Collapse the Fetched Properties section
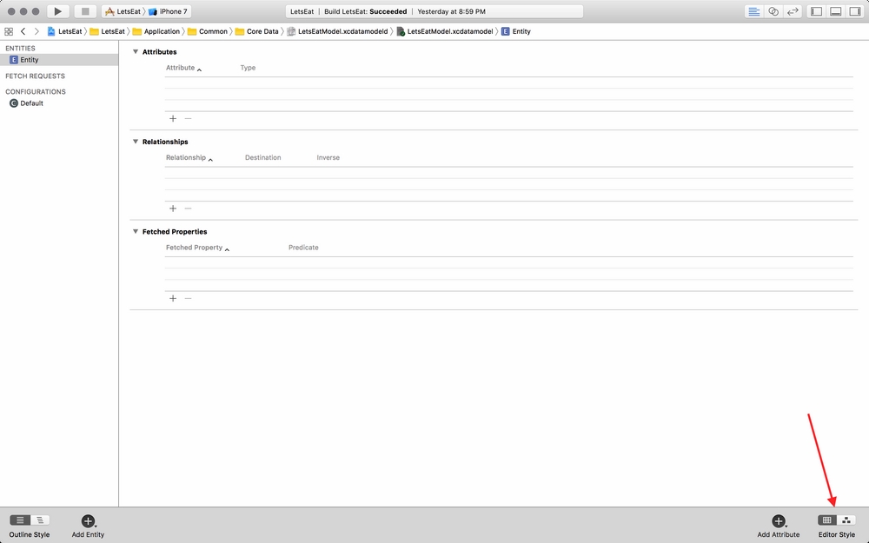The image size is (869, 543). [x=136, y=232]
